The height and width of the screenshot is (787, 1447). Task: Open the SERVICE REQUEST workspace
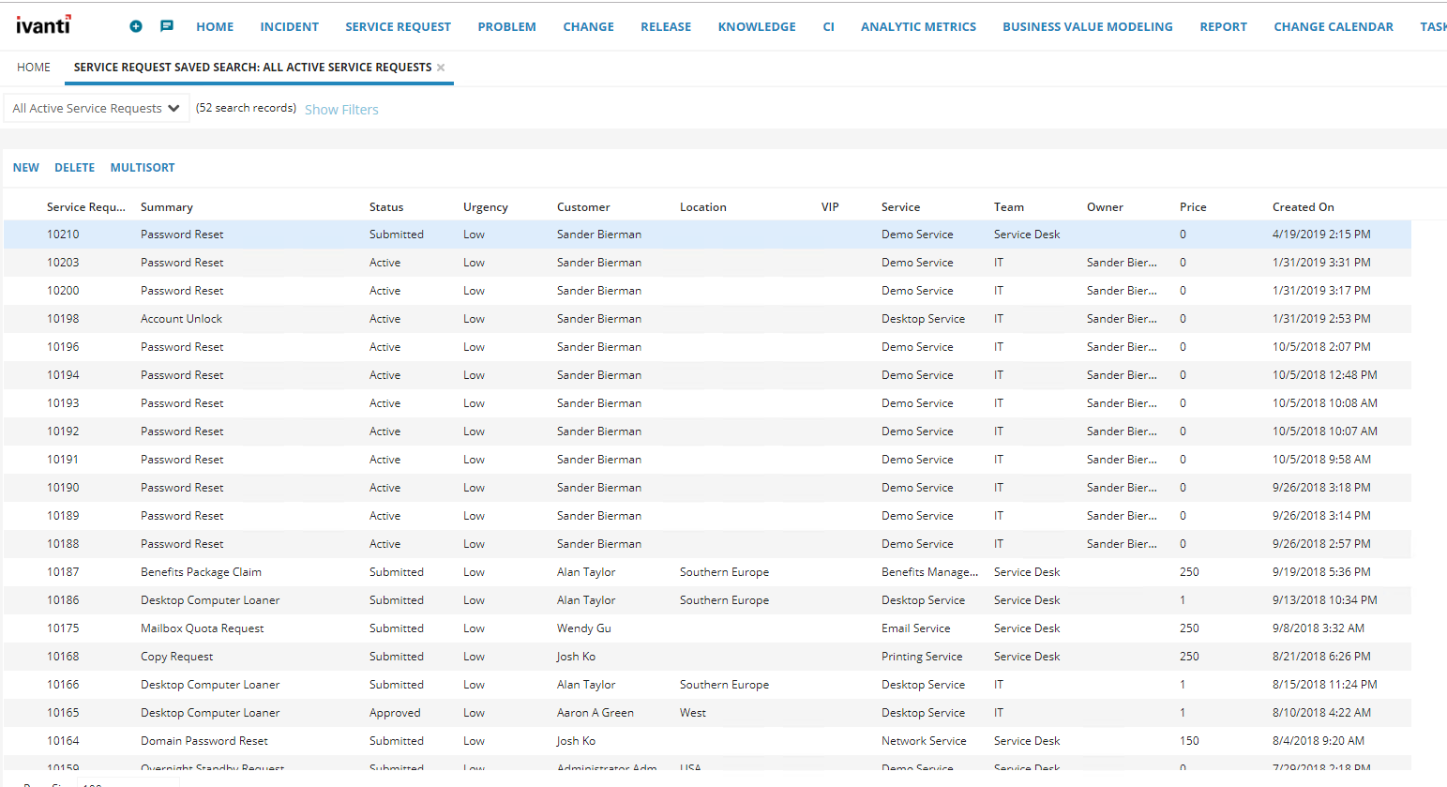pos(398,27)
